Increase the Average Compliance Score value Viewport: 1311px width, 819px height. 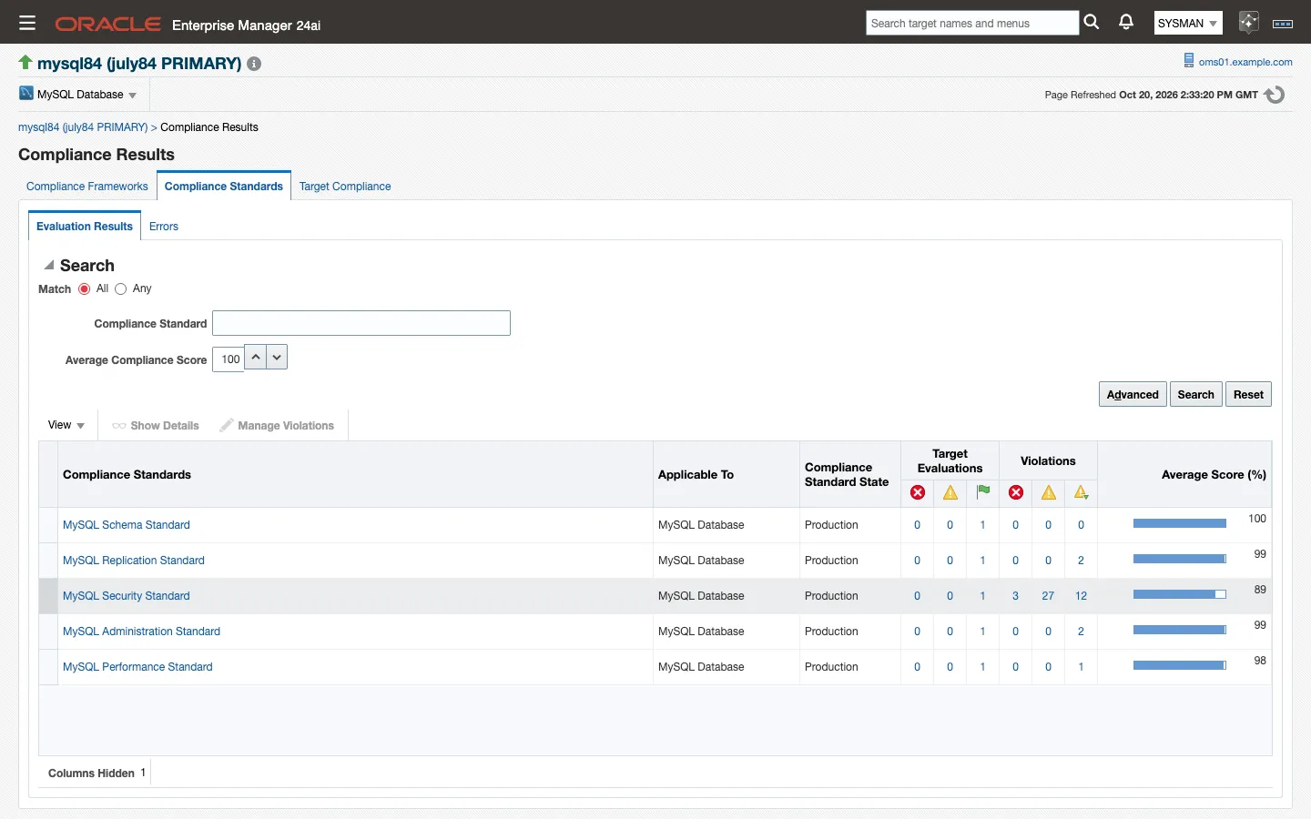256,358
